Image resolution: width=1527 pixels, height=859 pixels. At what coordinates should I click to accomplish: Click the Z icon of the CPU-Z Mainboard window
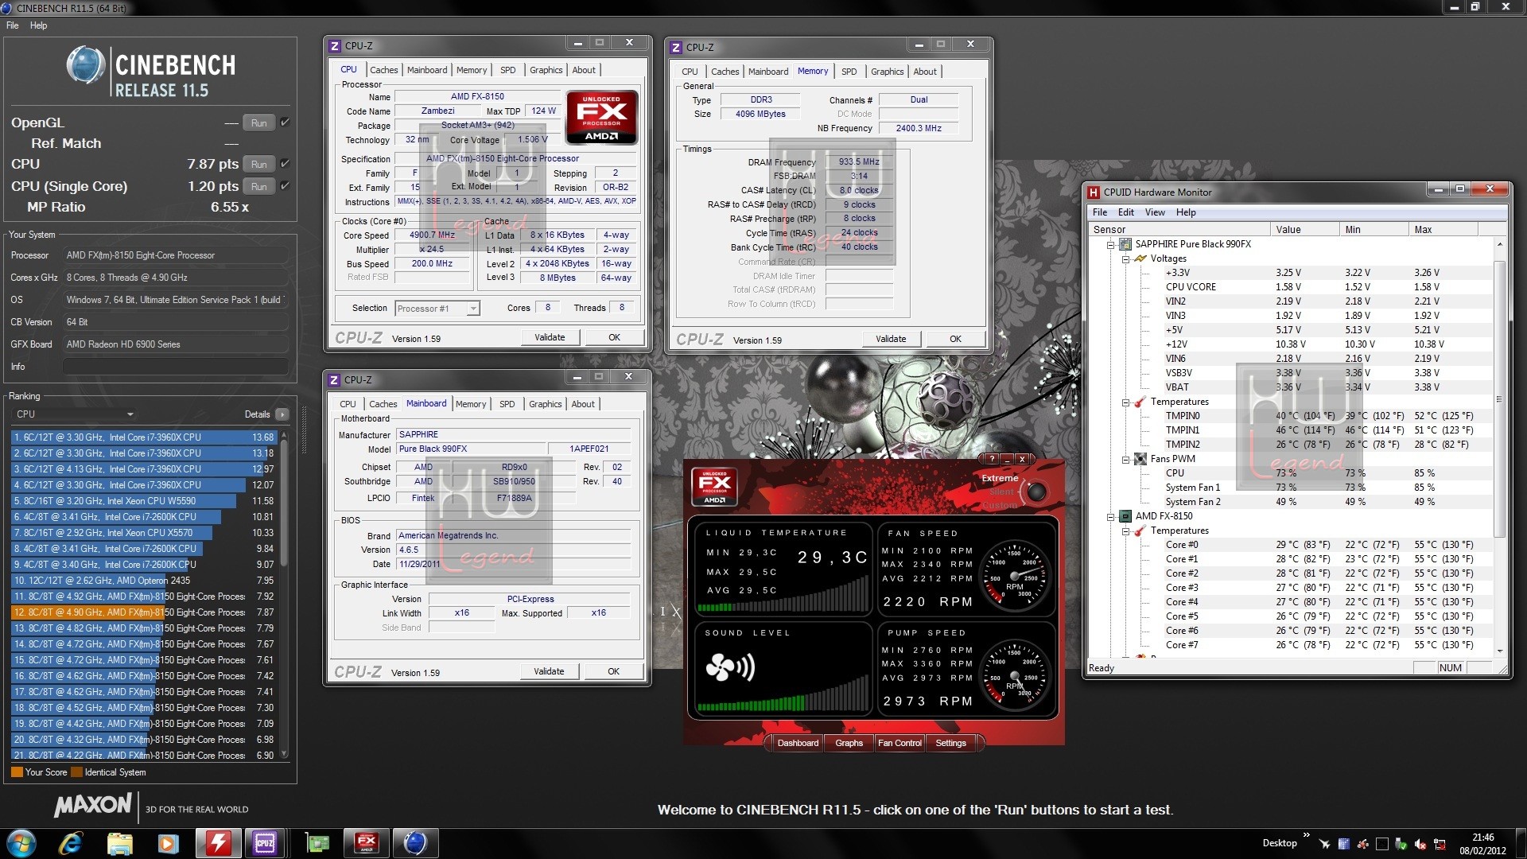(x=335, y=380)
